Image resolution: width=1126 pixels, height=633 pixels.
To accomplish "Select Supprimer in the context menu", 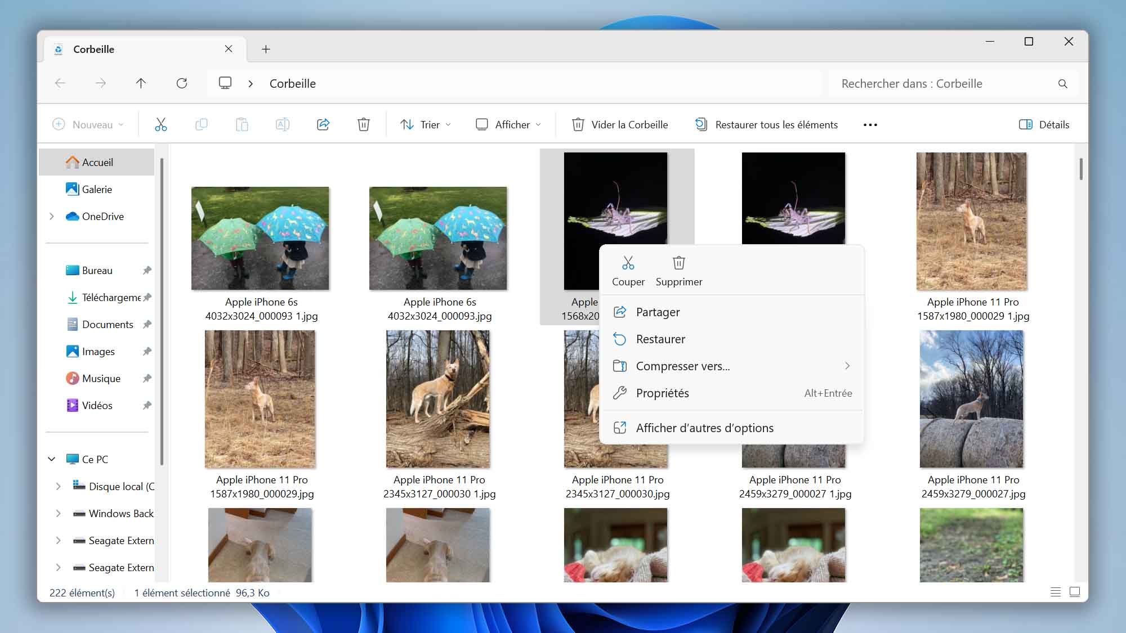I will coord(679,271).
